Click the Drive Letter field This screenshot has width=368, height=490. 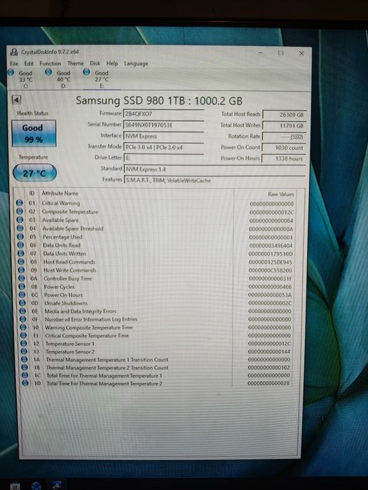164,158
